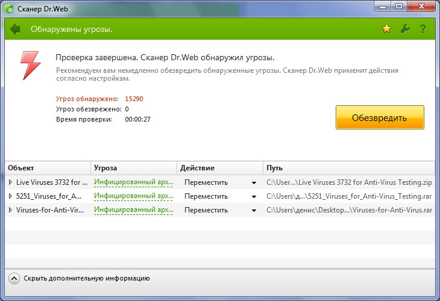Click Скрыть дополнительную информацию text
440x301 pixels.
[87, 278]
